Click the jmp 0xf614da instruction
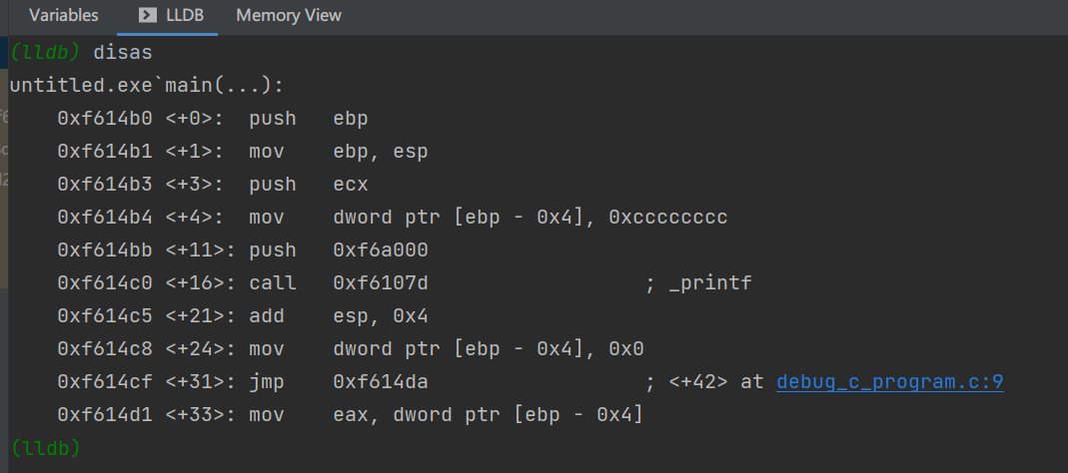1068x473 pixels. pyautogui.click(x=338, y=381)
